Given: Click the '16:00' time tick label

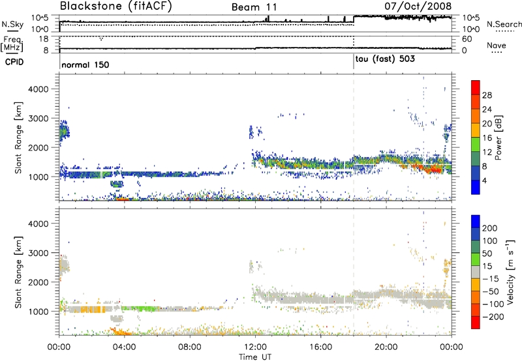Looking at the screenshot, I should coord(320,347).
